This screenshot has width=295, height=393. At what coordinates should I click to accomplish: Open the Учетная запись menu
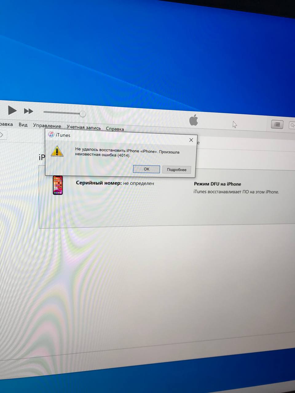pos(84,127)
